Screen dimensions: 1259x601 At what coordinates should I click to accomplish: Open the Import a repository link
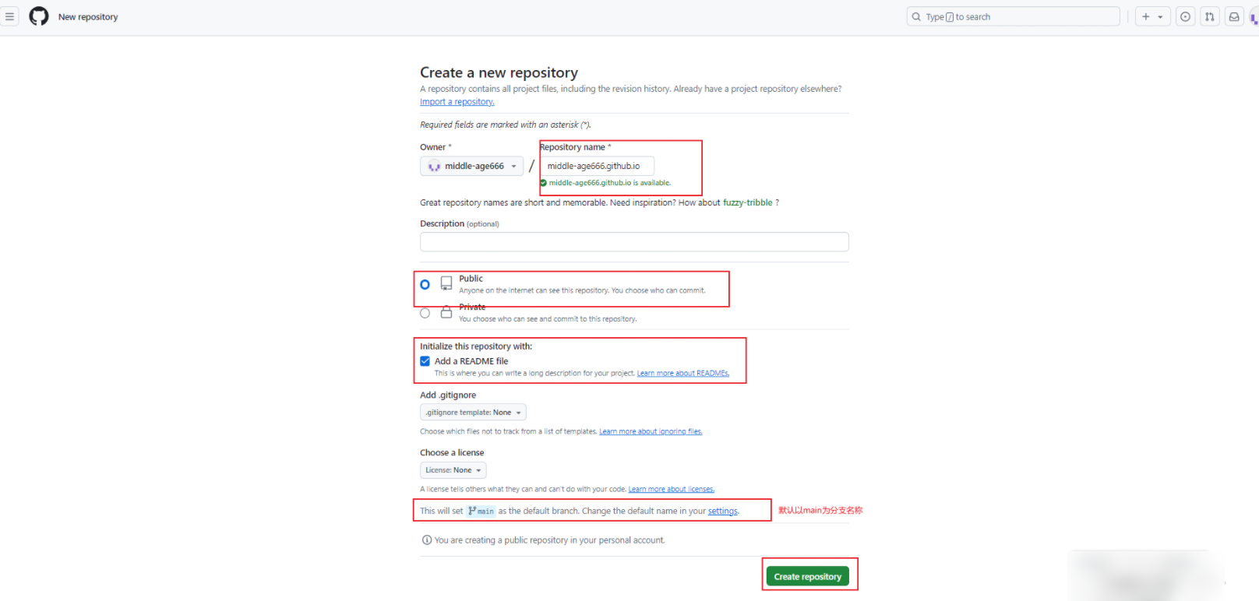457,102
